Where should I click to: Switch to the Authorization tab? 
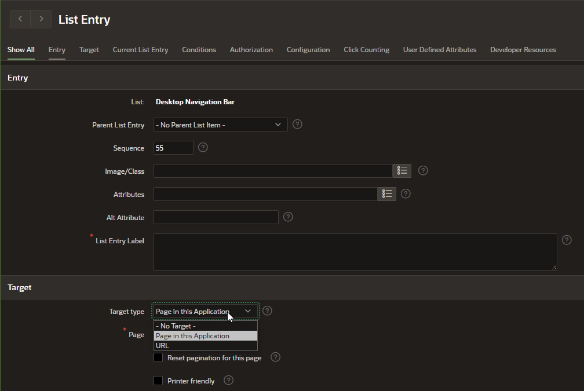coord(251,50)
